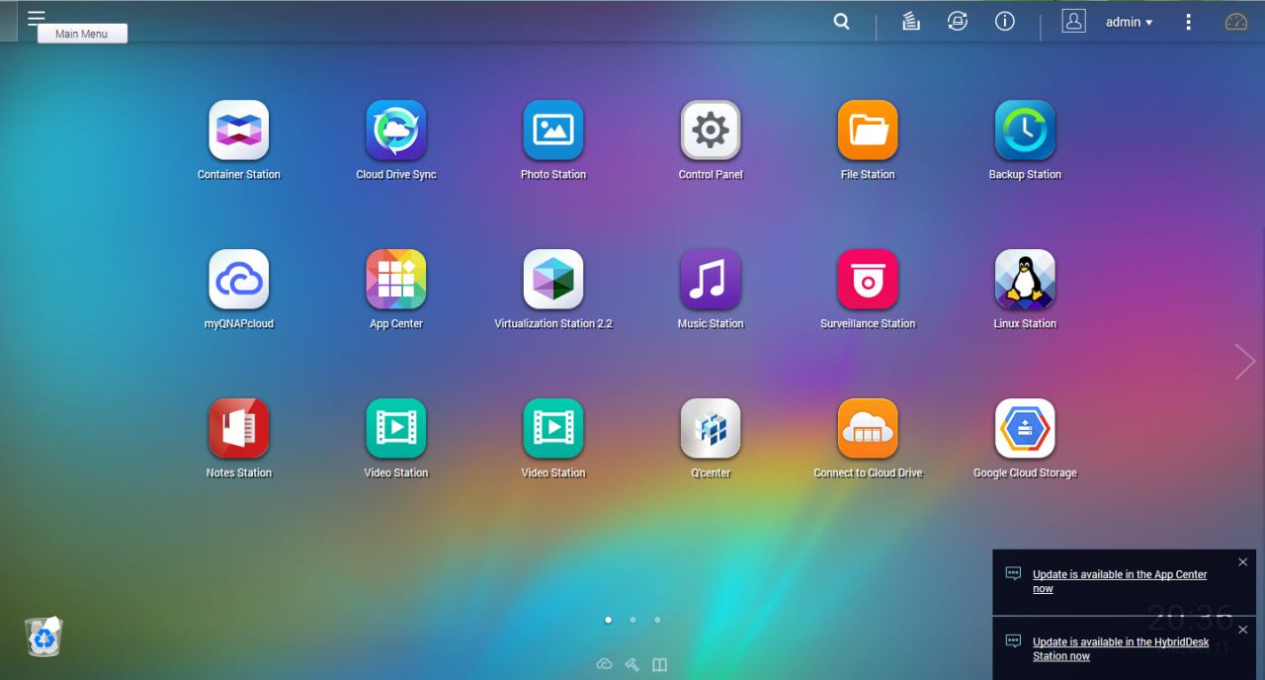Image resolution: width=1265 pixels, height=680 pixels.
Task: Open Notes Station
Action: [239, 429]
